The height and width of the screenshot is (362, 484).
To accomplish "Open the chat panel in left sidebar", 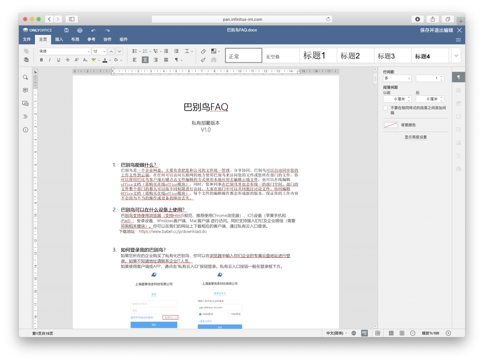I will coord(26,104).
